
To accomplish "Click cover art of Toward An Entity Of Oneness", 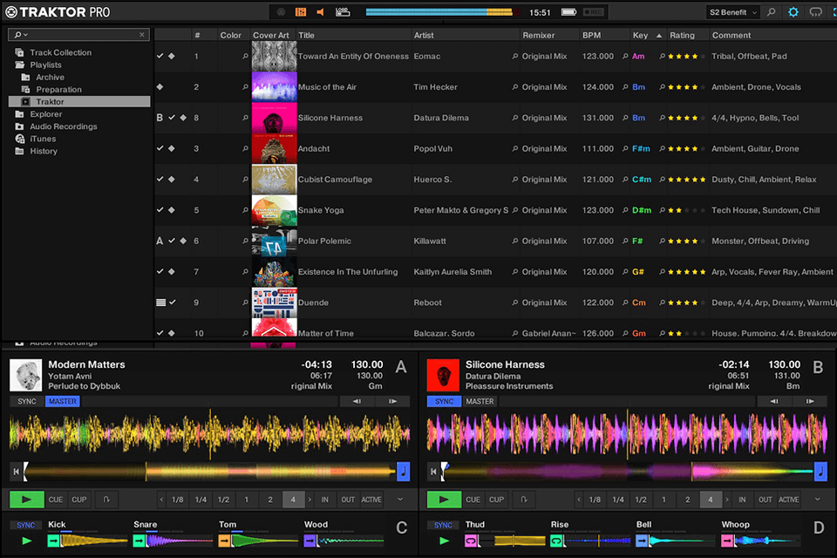I will [x=274, y=56].
